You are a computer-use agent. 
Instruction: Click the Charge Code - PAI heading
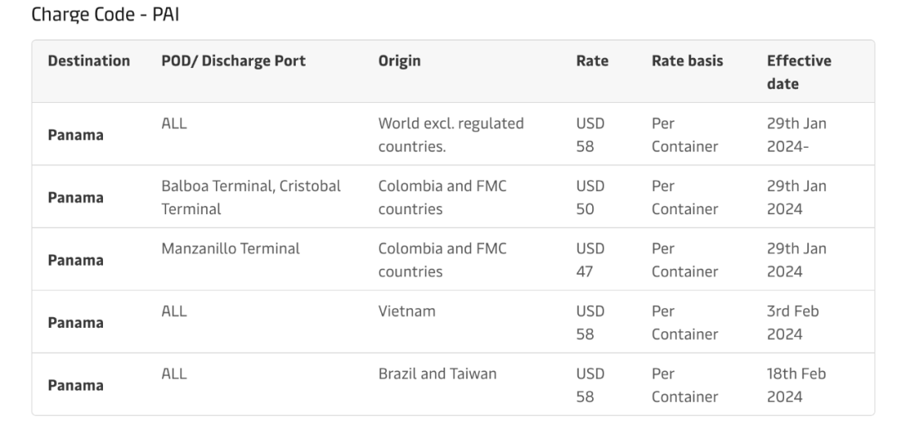tap(93, 14)
